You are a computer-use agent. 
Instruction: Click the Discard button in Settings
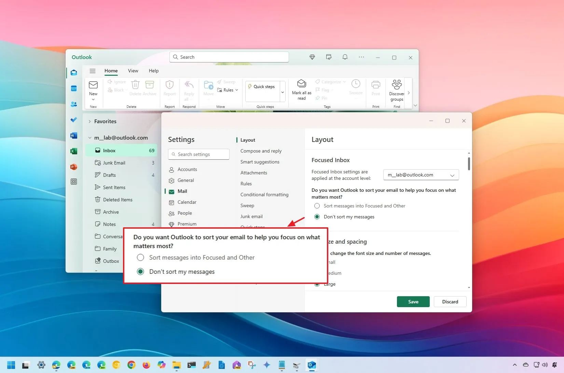click(450, 302)
